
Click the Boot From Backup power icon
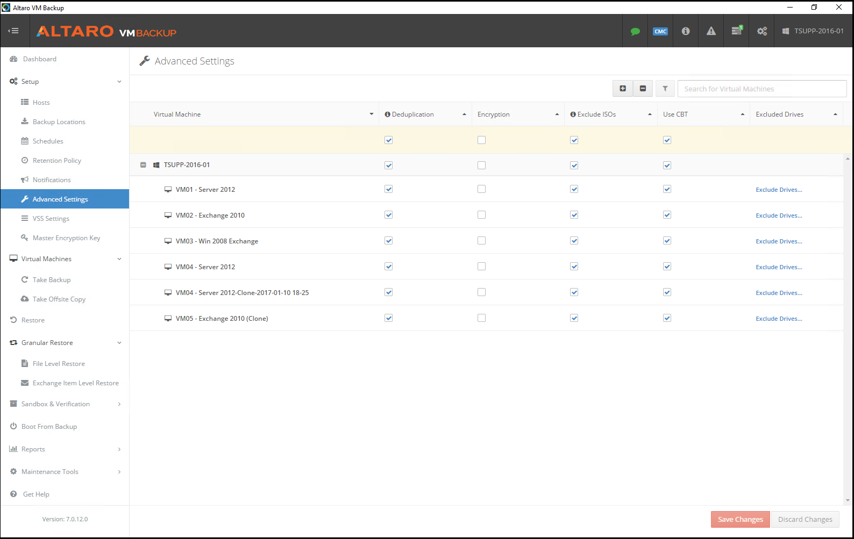(x=13, y=426)
